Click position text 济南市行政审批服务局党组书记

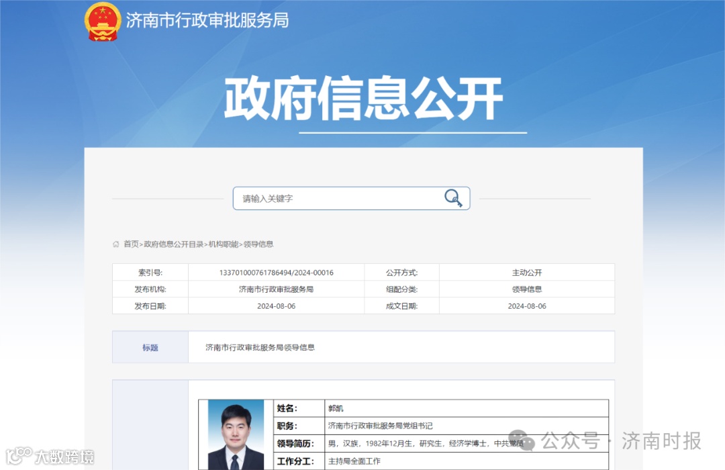coord(381,426)
